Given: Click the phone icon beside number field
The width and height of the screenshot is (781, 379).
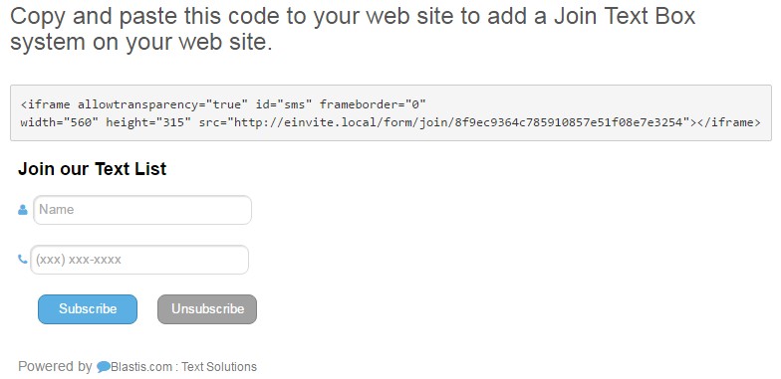Looking at the screenshot, I should (22, 259).
